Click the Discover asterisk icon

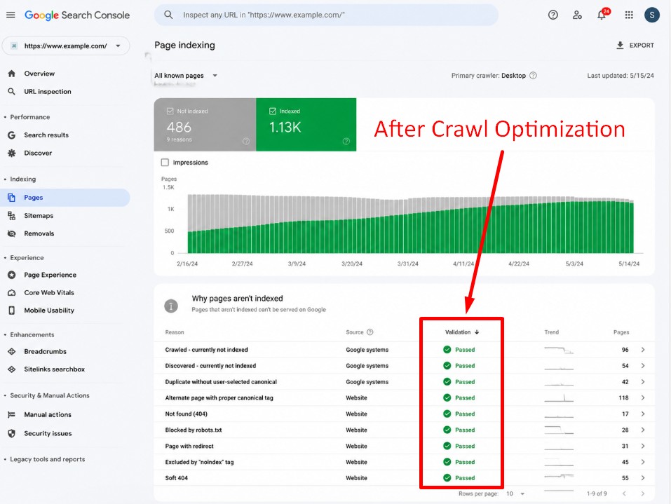pos(11,154)
